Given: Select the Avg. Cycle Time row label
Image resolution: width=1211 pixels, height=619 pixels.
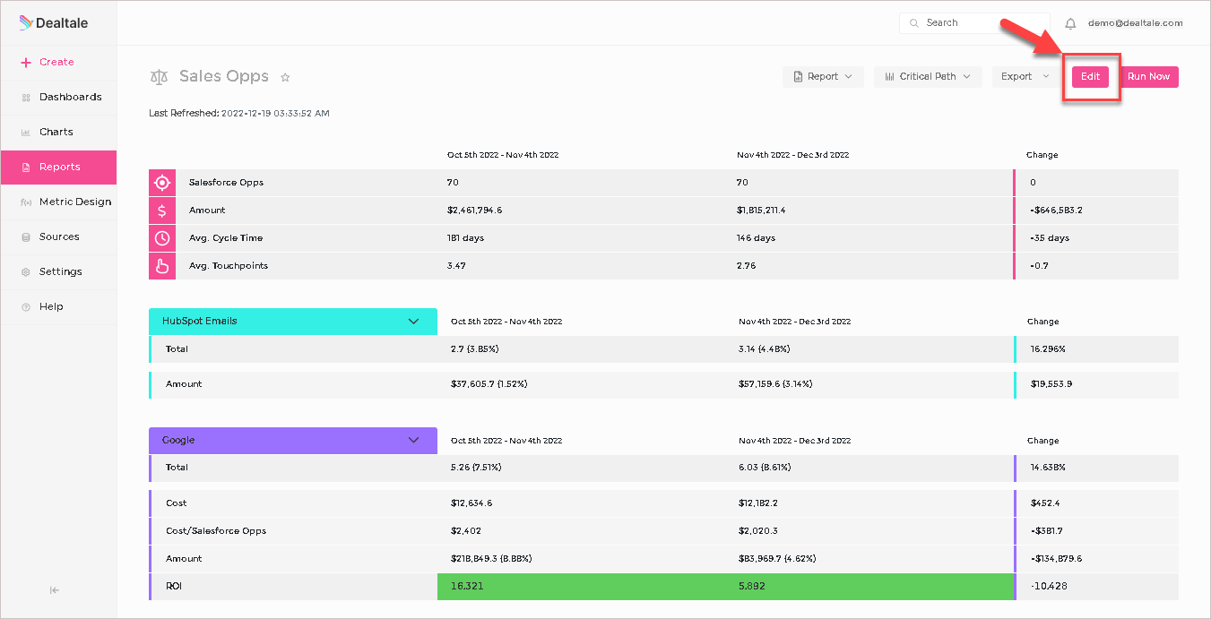Looking at the screenshot, I should point(226,238).
